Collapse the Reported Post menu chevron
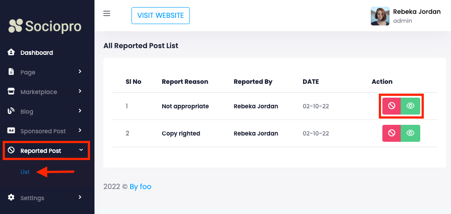 tap(81, 150)
